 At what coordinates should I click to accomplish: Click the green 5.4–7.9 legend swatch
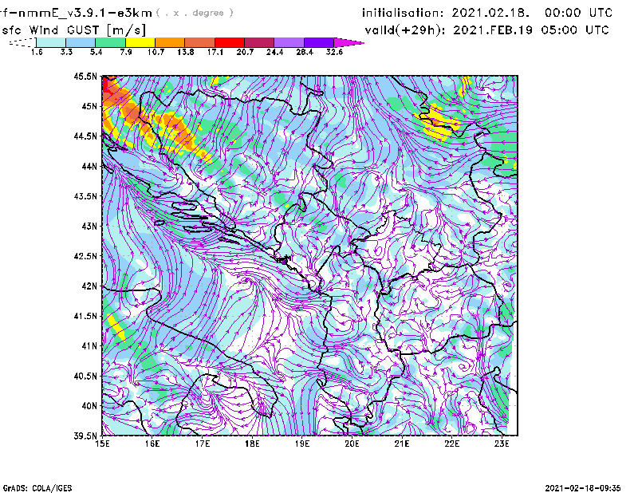[110, 42]
